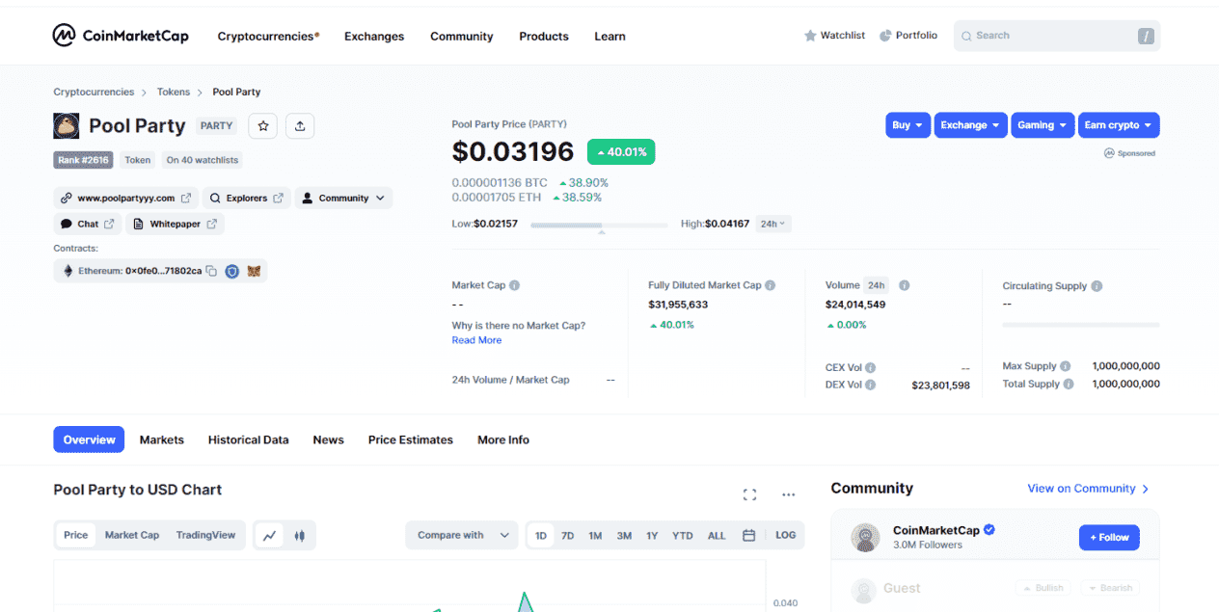
Task: Click CEX Vol info icon
Action: (x=870, y=367)
